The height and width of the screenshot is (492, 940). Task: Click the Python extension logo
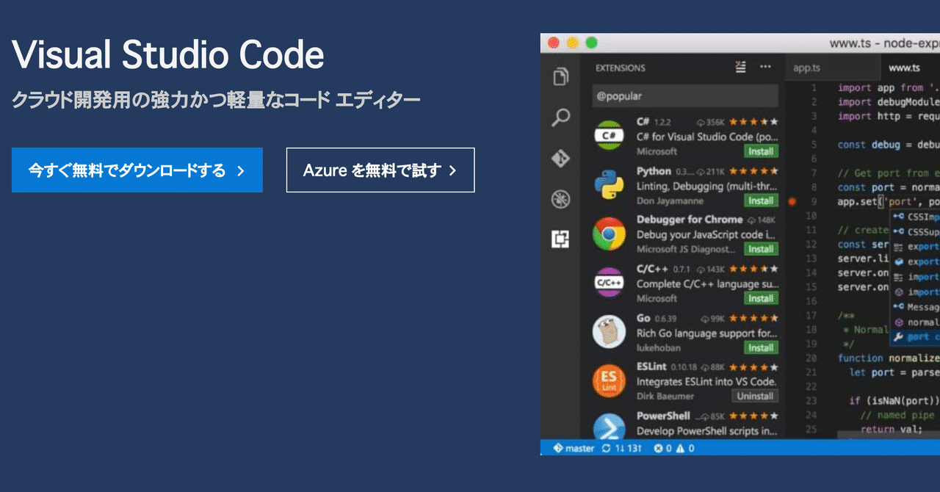click(x=609, y=184)
